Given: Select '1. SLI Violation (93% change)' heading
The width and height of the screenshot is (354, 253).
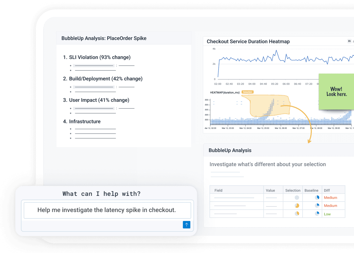Looking at the screenshot, I should pos(97,57).
